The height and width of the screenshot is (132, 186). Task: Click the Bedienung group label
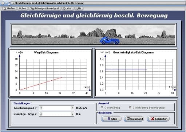[x=105, y=113]
